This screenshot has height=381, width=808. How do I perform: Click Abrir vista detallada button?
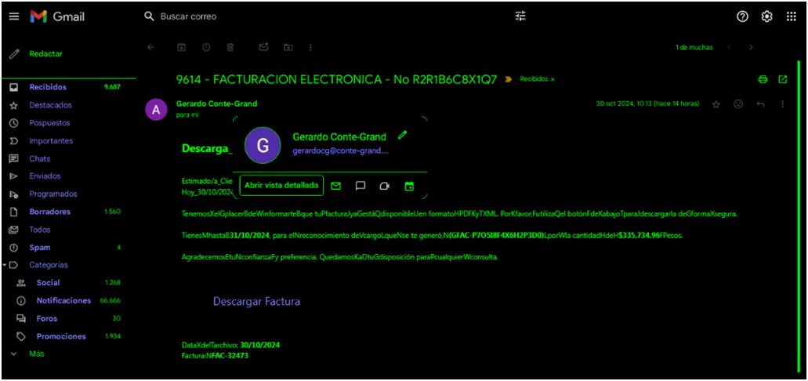(x=281, y=186)
